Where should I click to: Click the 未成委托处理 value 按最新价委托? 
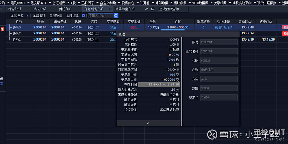(169, 95)
